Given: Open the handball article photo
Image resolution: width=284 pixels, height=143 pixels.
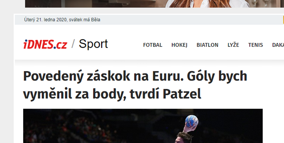Looking at the screenshot, I should (143, 126).
